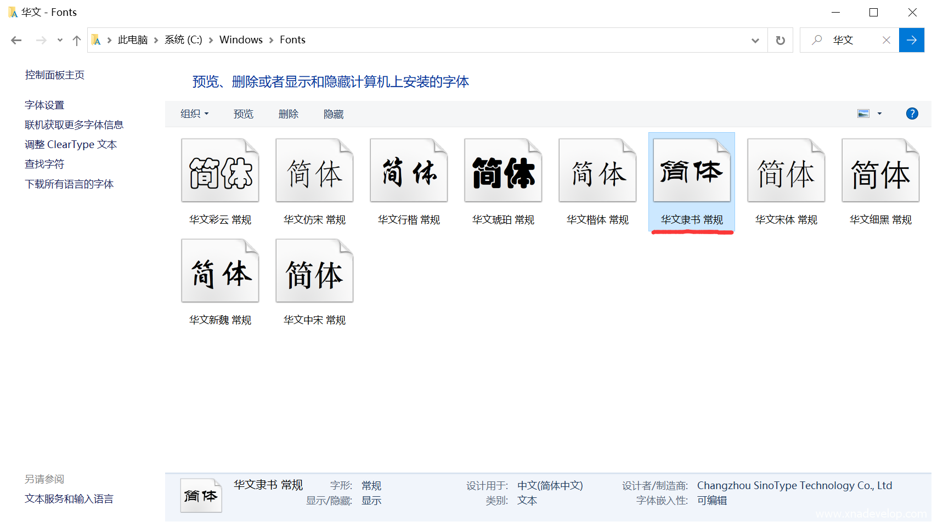Open 调整 ClearType 文本 link
Screen dimensions: 932x522
click(x=71, y=144)
